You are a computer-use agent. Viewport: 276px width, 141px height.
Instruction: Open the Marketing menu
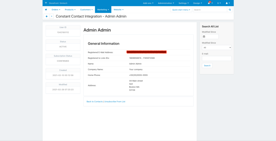[x=103, y=10]
